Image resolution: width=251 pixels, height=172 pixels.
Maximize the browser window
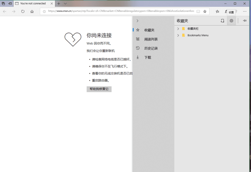pyautogui.click(x=235, y=3)
